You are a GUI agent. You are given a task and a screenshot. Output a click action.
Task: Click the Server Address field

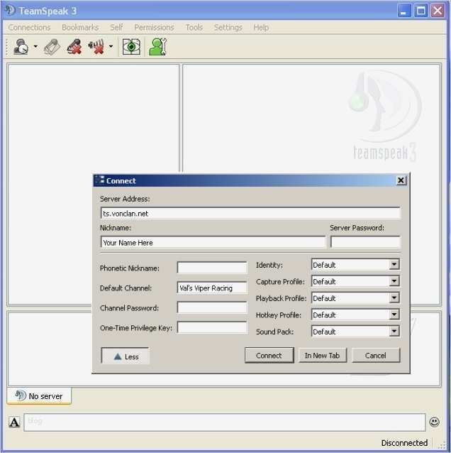[250, 213]
